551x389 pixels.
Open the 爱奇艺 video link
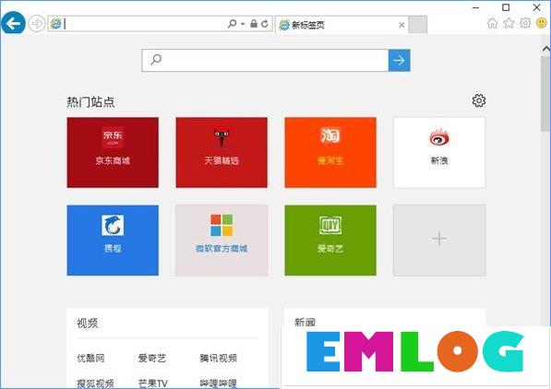coord(151,358)
